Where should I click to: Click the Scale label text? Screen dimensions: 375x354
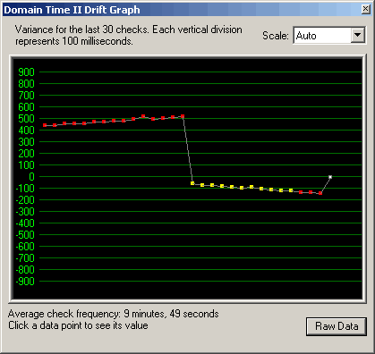[276, 36]
